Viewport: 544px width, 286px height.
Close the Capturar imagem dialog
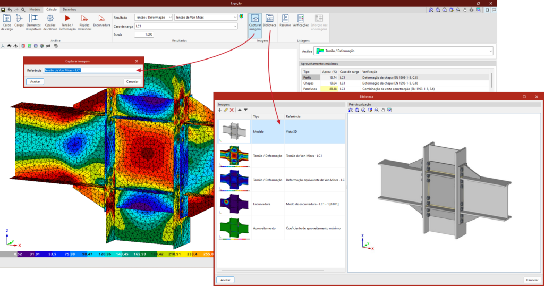tap(137, 61)
